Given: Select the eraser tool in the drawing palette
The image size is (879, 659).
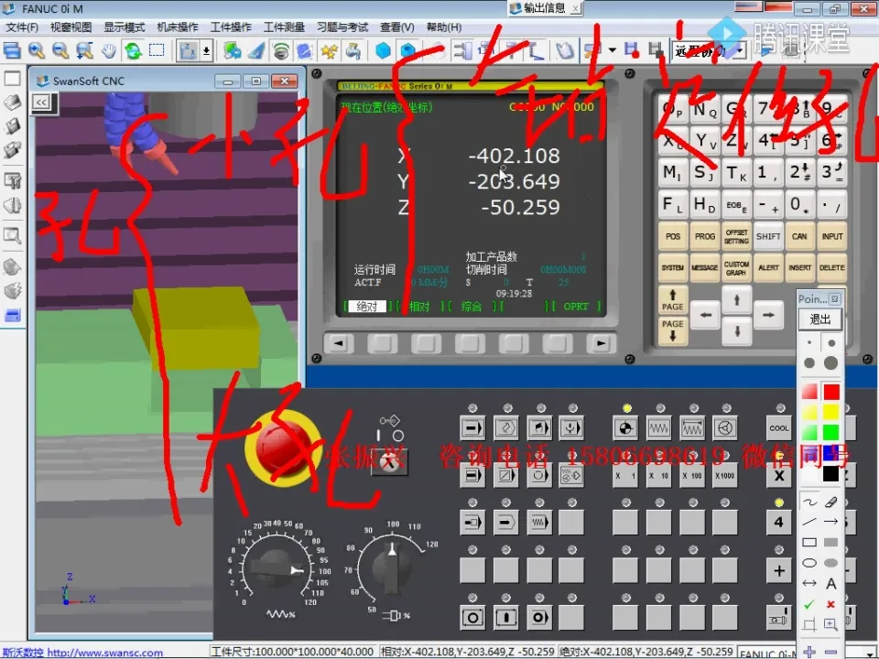Looking at the screenshot, I should 831,502.
